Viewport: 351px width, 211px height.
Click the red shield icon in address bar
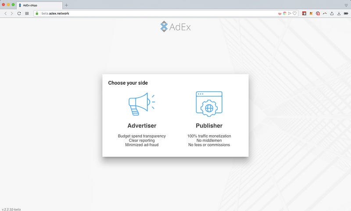(280, 14)
